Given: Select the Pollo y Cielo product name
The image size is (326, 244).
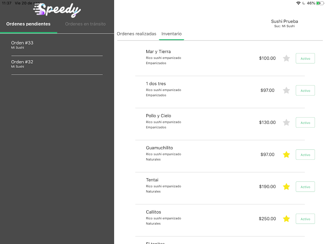Looking at the screenshot, I should (x=159, y=116).
